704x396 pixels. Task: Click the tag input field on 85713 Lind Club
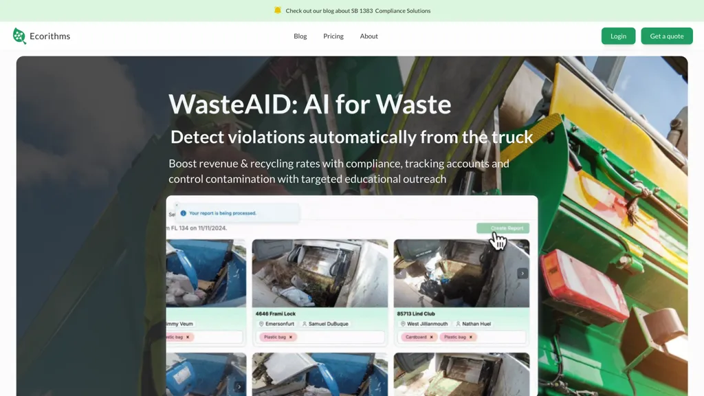coord(462,337)
